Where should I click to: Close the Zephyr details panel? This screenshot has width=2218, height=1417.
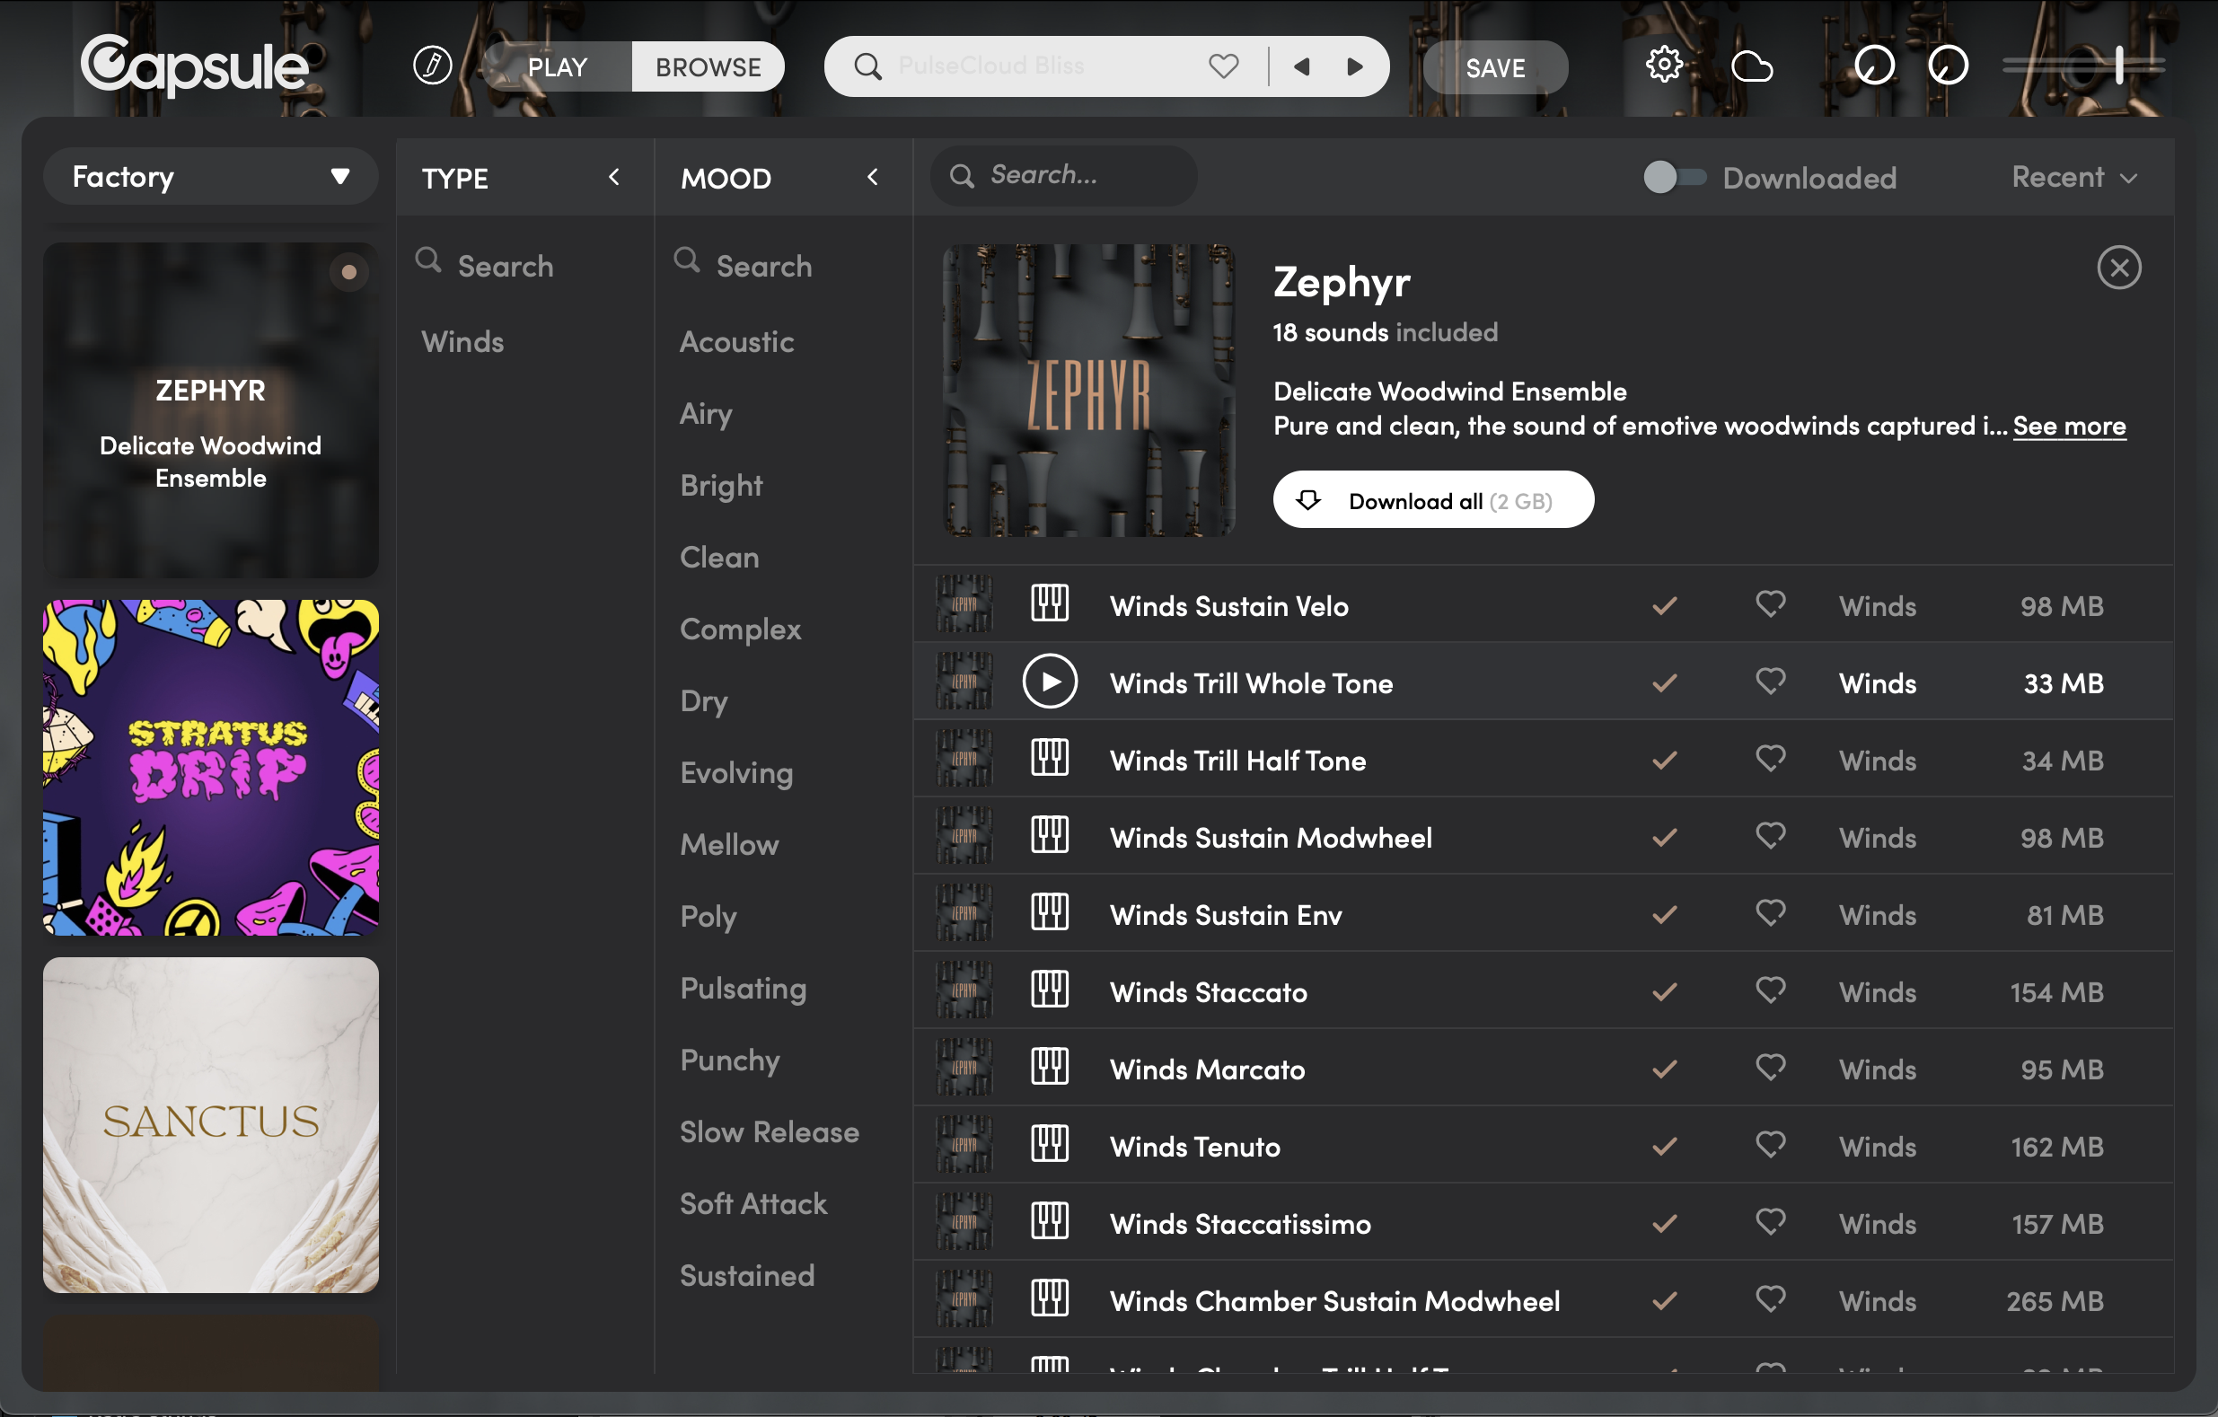[x=2117, y=268]
